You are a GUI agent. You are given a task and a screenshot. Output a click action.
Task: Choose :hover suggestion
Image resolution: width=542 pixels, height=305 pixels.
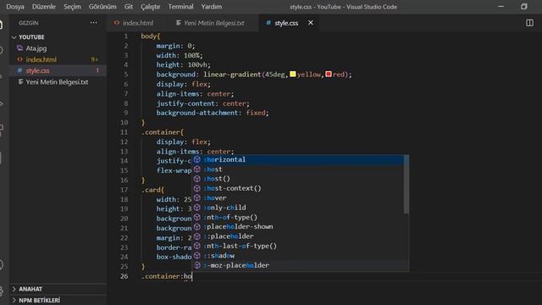[298, 197]
